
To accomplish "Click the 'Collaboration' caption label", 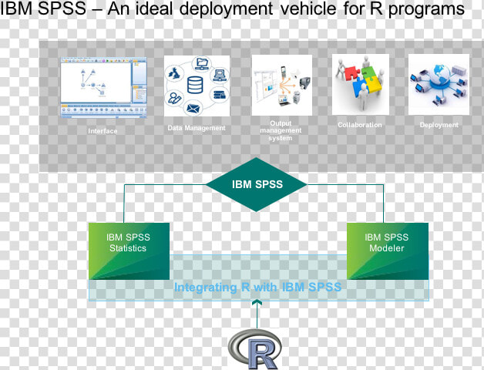I will click(x=360, y=125).
